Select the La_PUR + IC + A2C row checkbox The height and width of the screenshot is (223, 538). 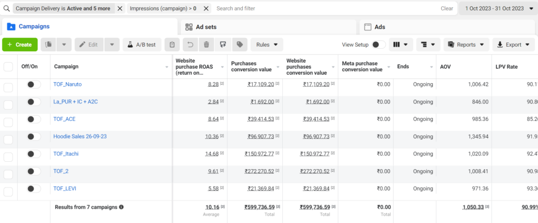click(8, 105)
